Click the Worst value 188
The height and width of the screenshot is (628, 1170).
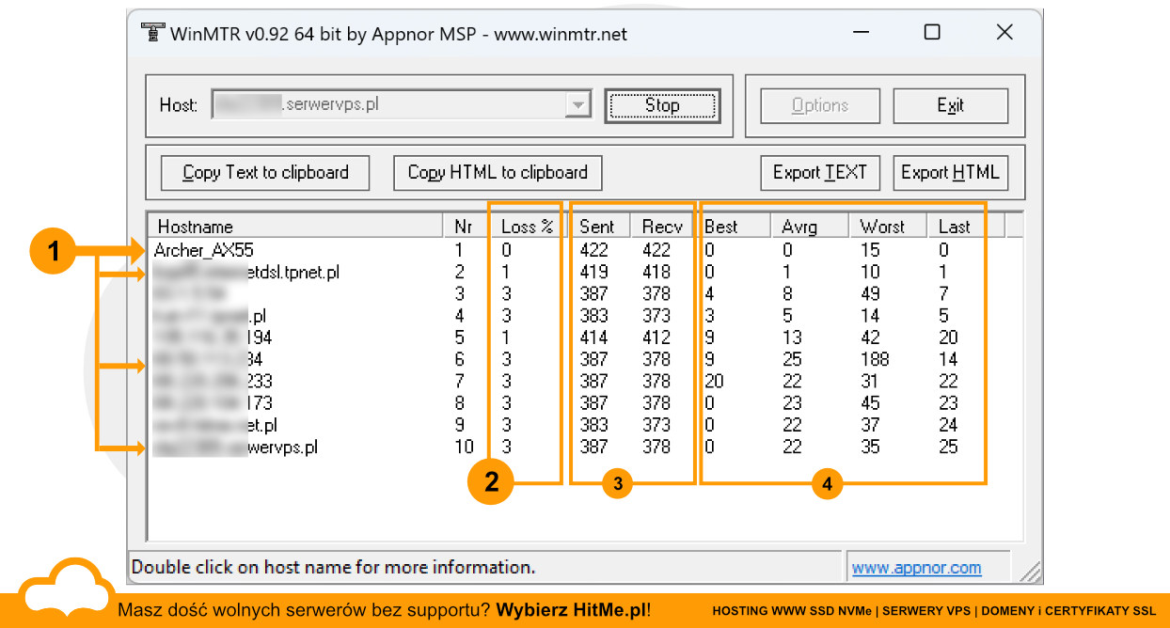(x=875, y=359)
